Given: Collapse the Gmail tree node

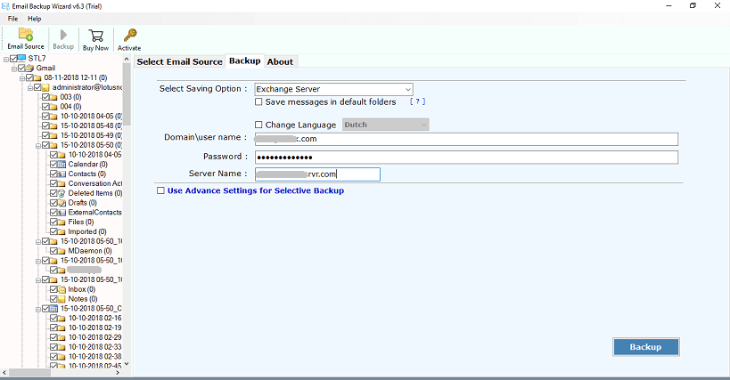Looking at the screenshot, I should pyautogui.click(x=14, y=69).
